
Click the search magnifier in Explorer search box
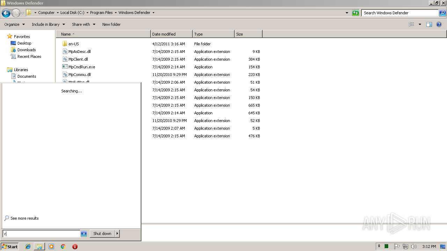point(442,13)
